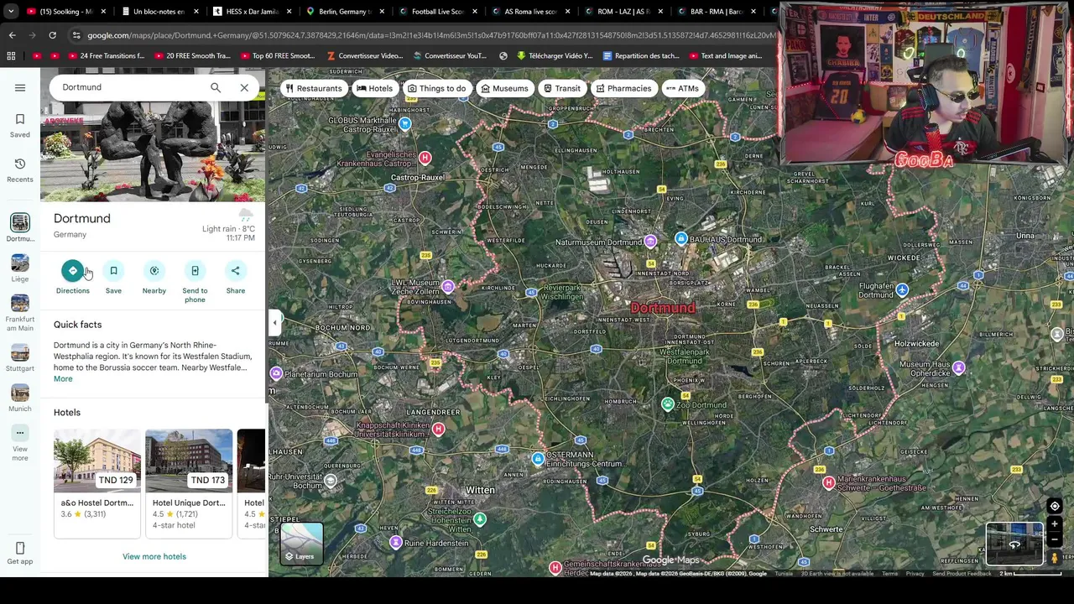Image resolution: width=1074 pixels, height=604 pixels.
Task: Share Dortmund using the Share icon
Action: coord(236,271)
